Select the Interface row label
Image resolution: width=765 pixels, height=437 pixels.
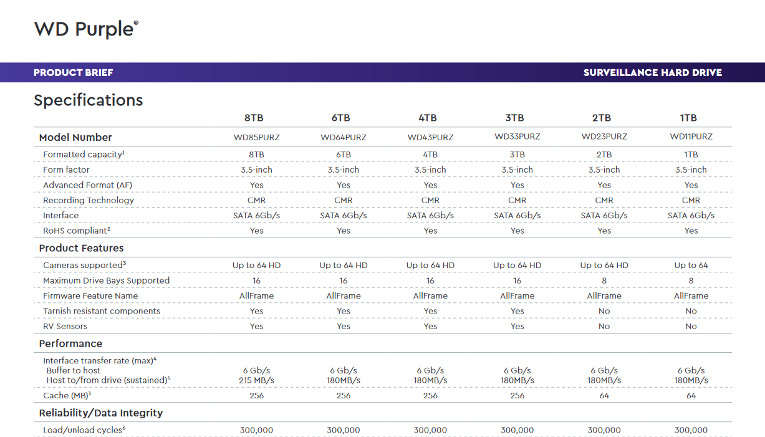pos(61,216)
